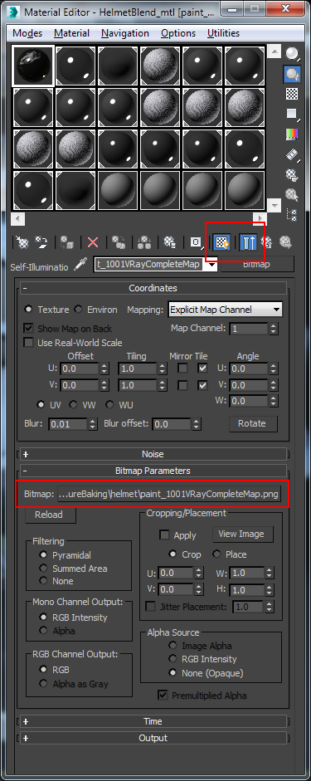Open the material editor Options icon
The width and height of the screenshot is (311, 781).
point(292,174)
